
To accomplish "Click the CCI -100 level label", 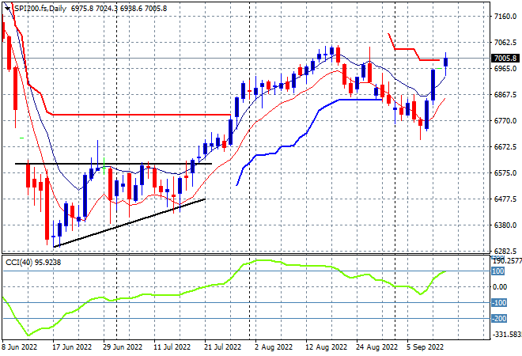I will pos(499,303).
